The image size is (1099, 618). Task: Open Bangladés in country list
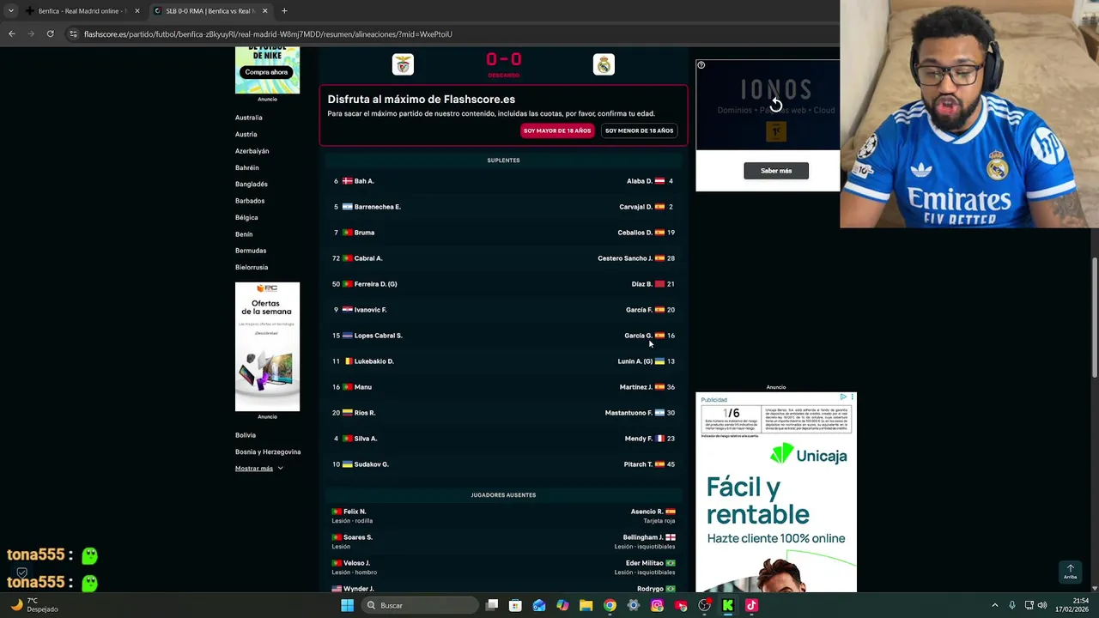[x=252, y=184]
